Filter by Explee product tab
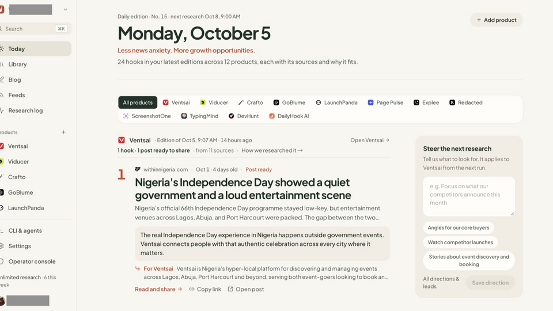553x311 pixels. pos(426,103)
